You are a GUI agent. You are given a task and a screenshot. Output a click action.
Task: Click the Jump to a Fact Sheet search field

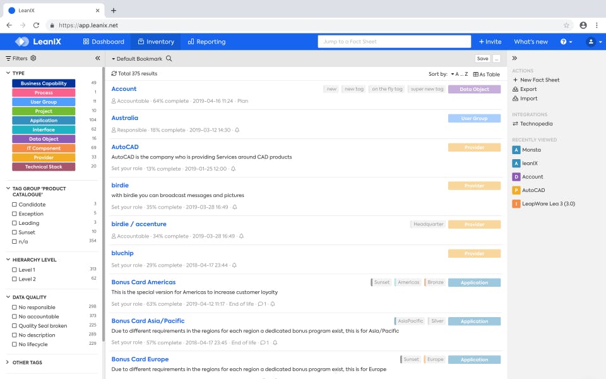click(x=394, y=42)
